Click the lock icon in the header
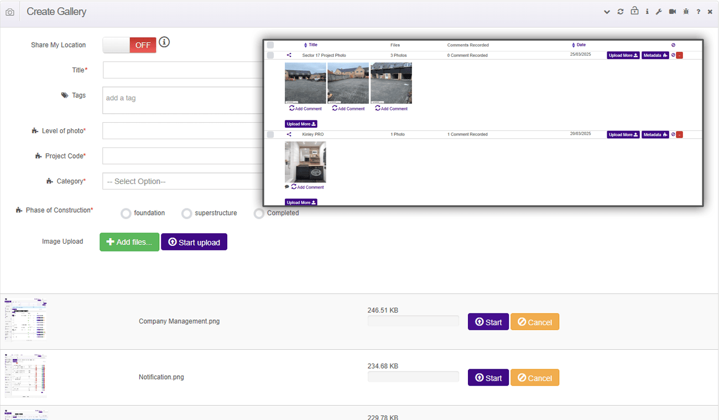719x420 pixels. pyautogui.click(x=634, y=12)
